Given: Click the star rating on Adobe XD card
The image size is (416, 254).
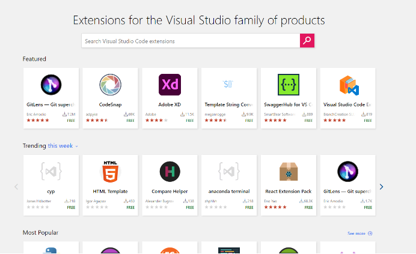Looking at the screenshot, I should pos(156,120).
